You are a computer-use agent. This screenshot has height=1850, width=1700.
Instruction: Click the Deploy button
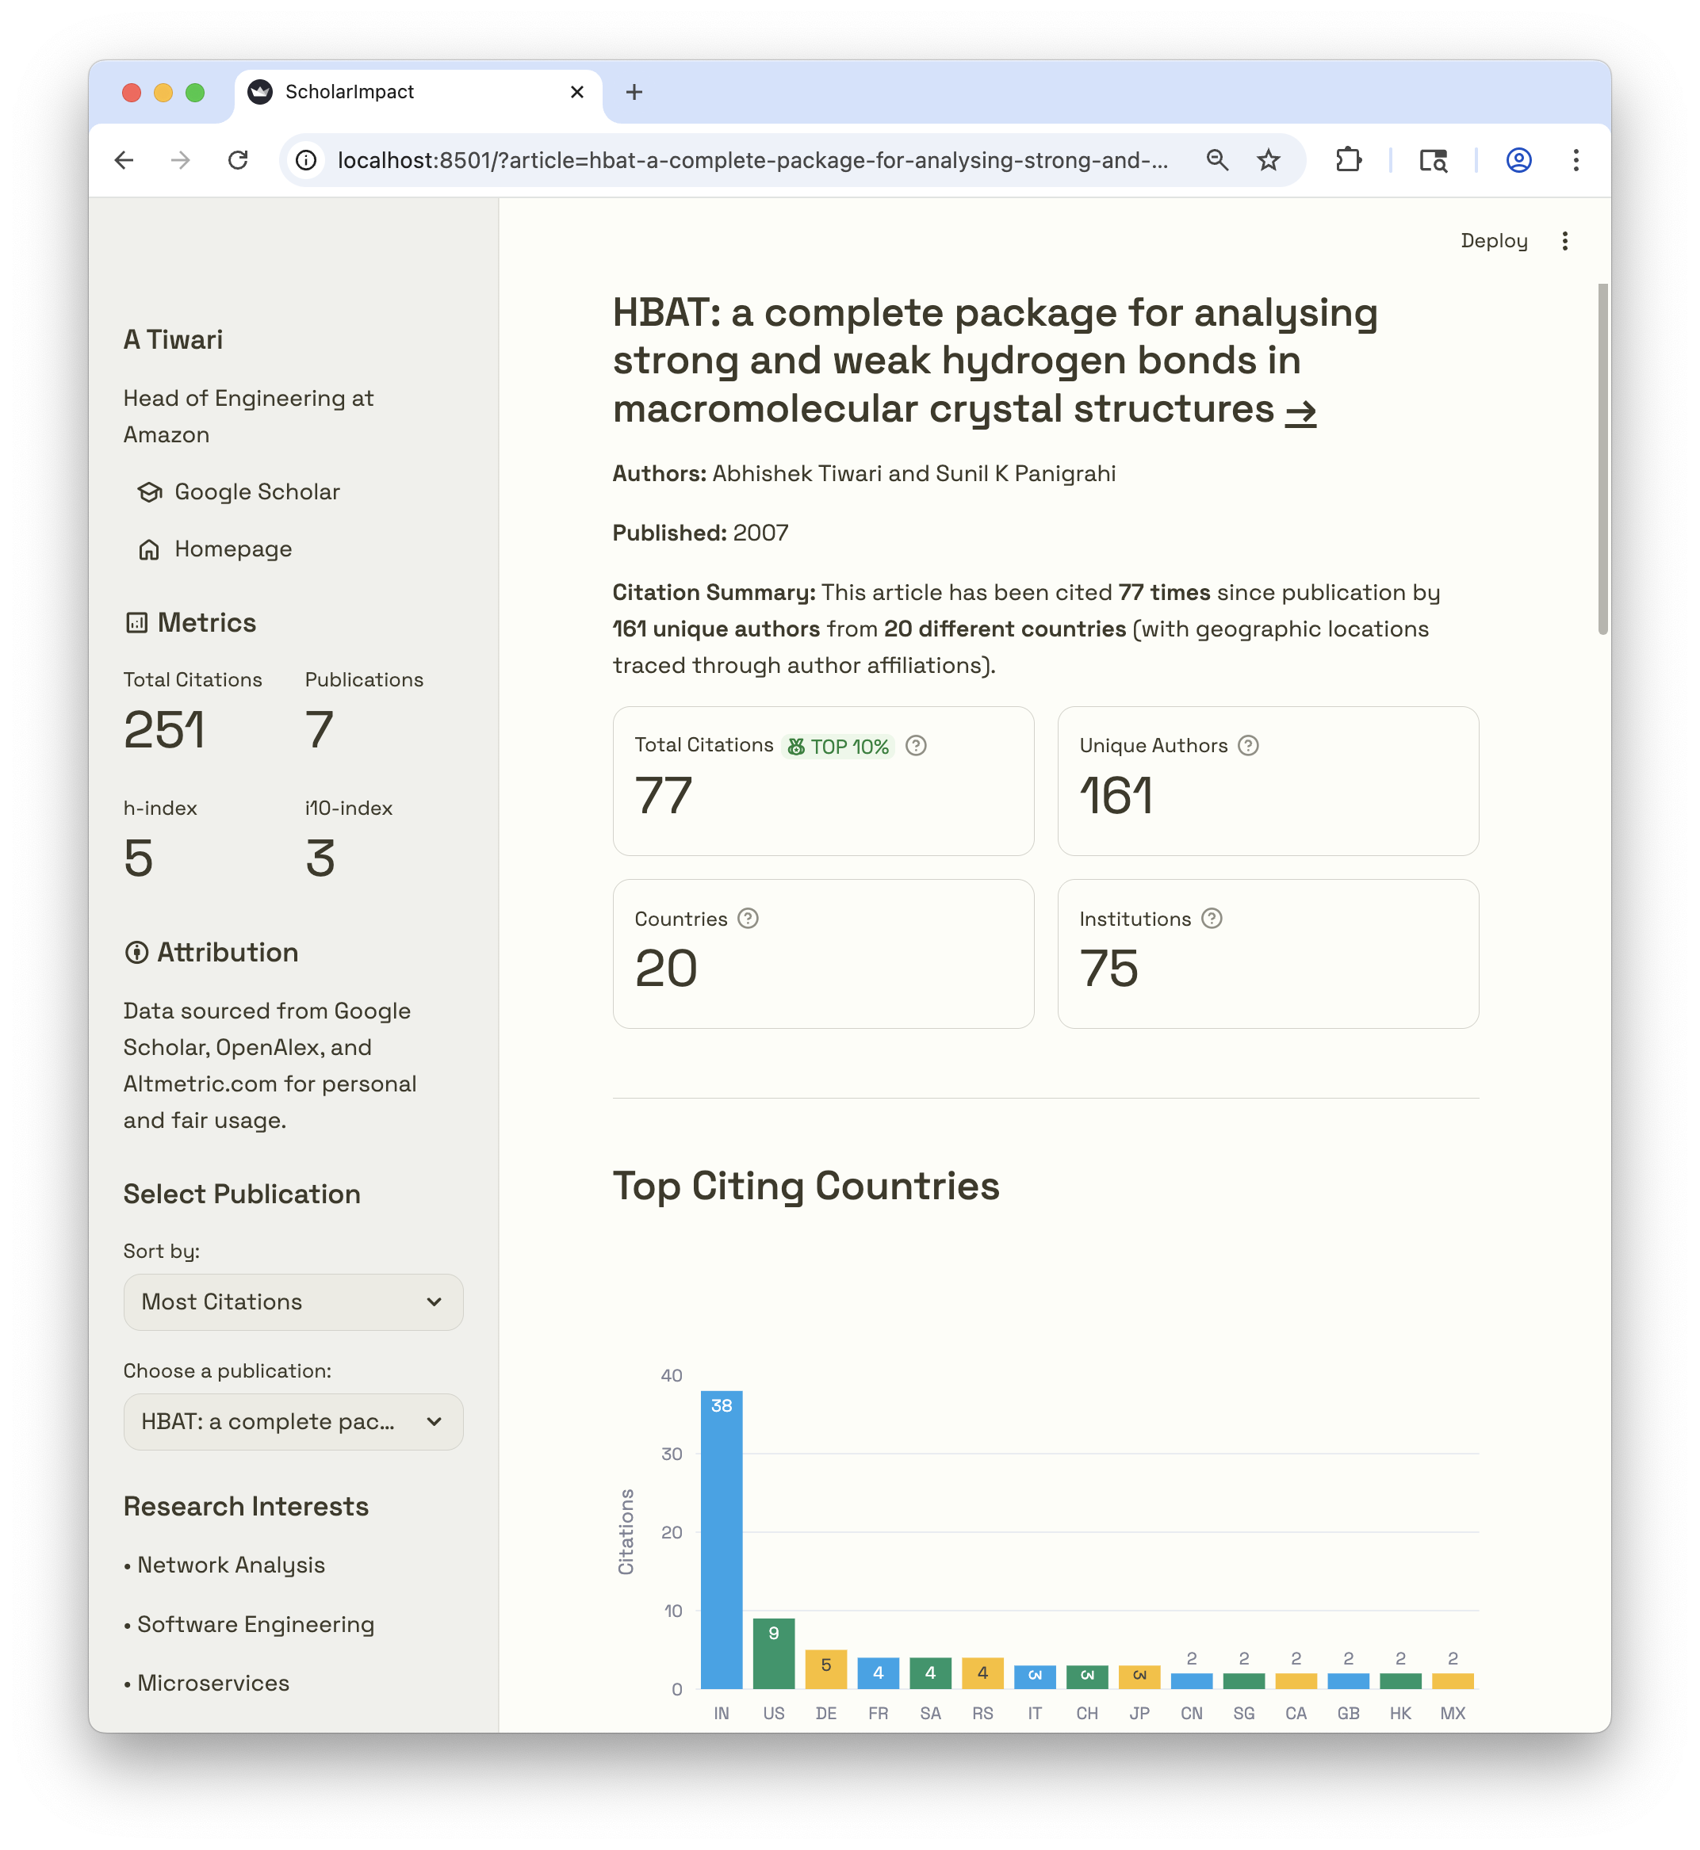click(x=1494, y=241)
